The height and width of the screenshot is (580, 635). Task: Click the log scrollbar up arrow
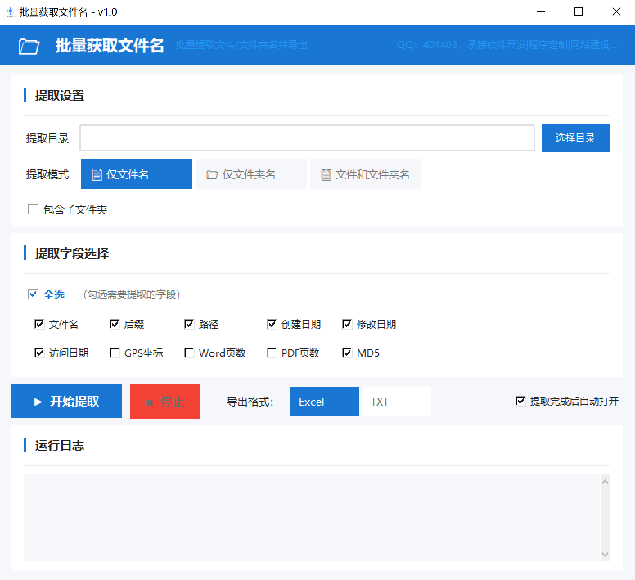click(605, 482)
